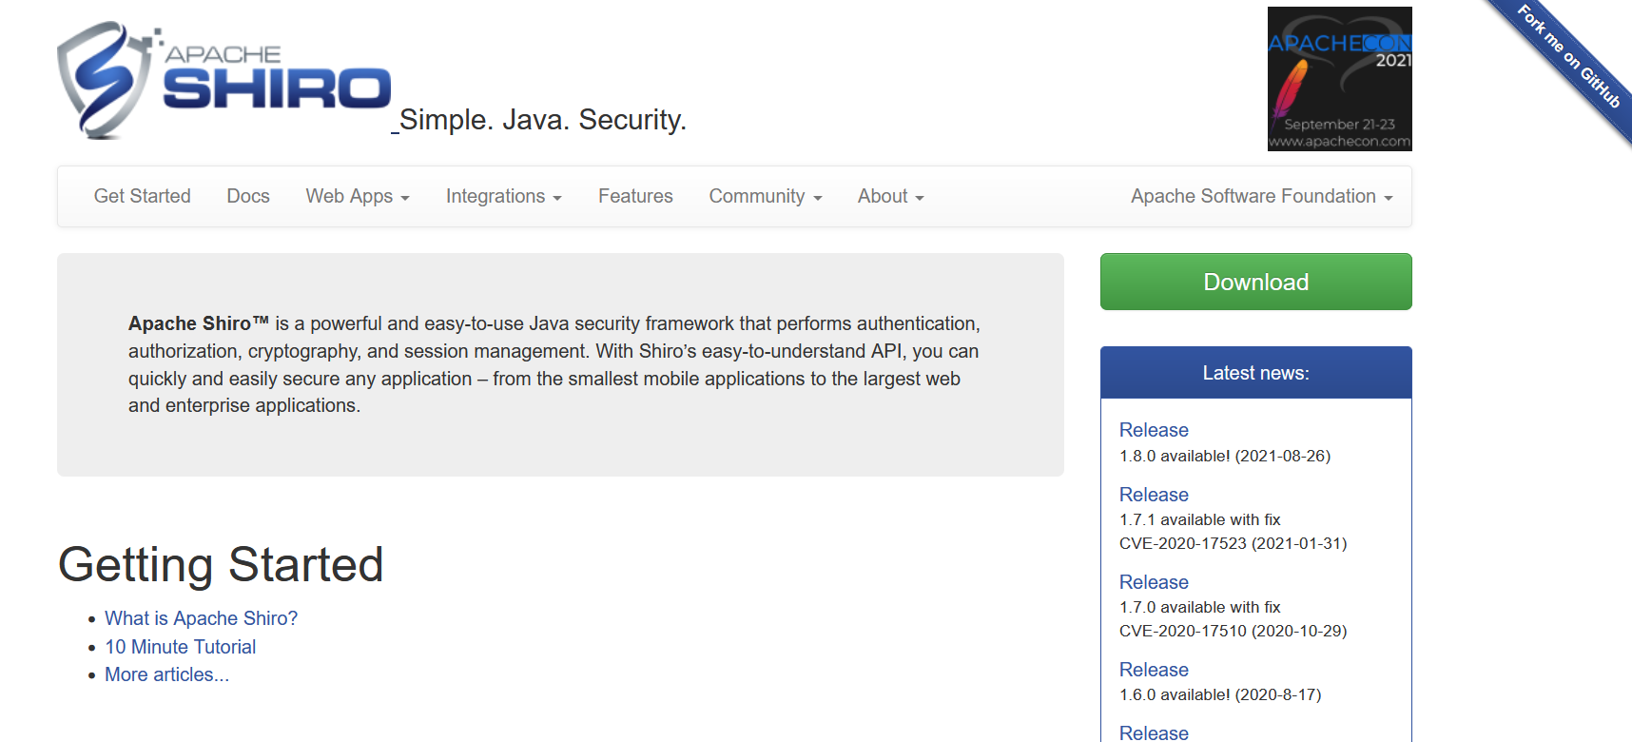1632x742 pixels.
Task: Open the Community dropdown menu
Action: (765, 197)
